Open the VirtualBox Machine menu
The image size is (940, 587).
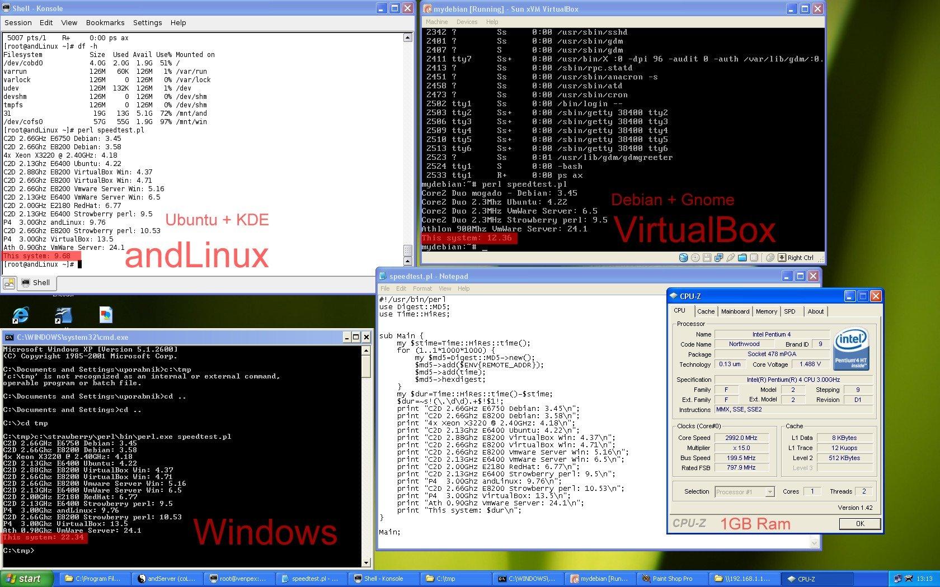coord(437,22)
